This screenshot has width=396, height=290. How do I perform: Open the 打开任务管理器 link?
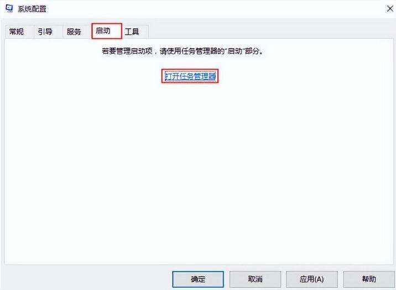pos(190,76)
